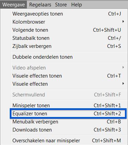Open the Help menu
This screenshot has width=128, height=145.
point(77,5)
